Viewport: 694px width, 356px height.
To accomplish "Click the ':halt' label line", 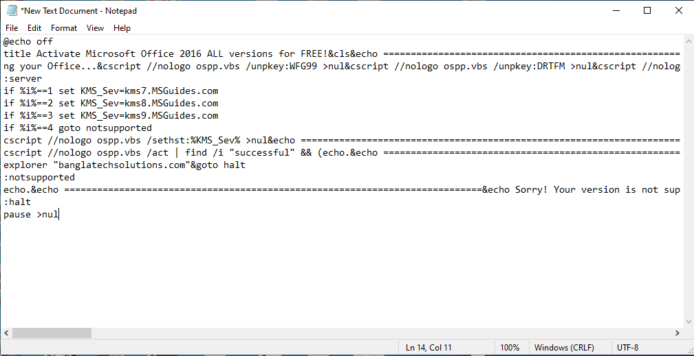I will coord(17,202).
